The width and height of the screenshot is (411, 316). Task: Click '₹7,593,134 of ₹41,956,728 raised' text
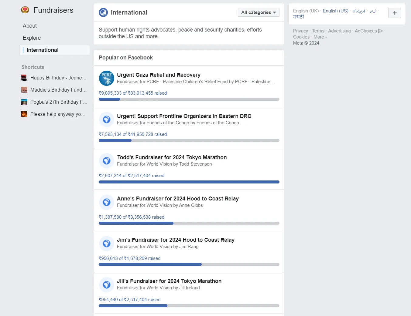pyautogui.click(x=133, y=134)
